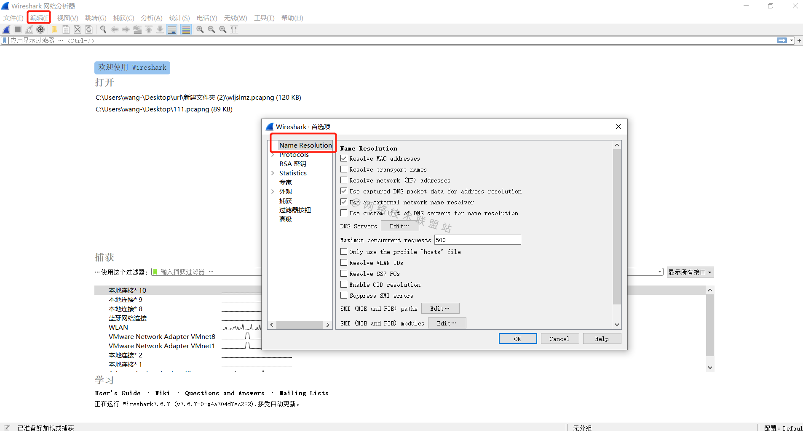This screenshot has width=803, height=431.
Task: Click OK in preferences dialog
Action: tap(518, 338)
